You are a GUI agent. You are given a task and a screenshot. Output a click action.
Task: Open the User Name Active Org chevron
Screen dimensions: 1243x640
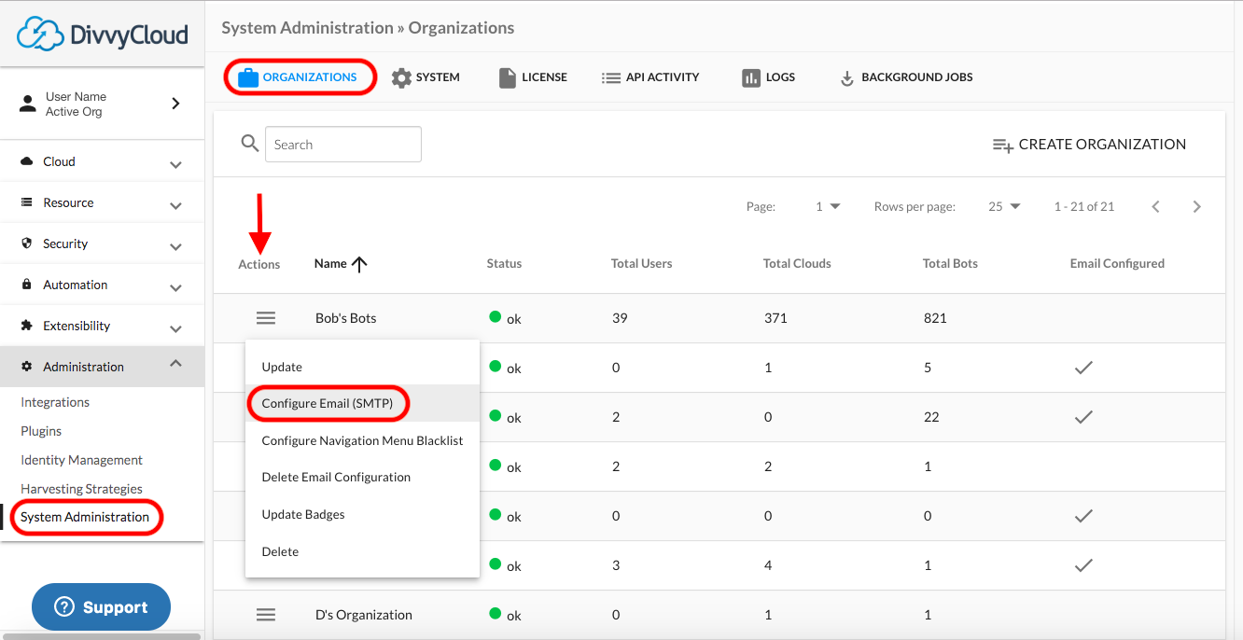[x=175, y=104]
